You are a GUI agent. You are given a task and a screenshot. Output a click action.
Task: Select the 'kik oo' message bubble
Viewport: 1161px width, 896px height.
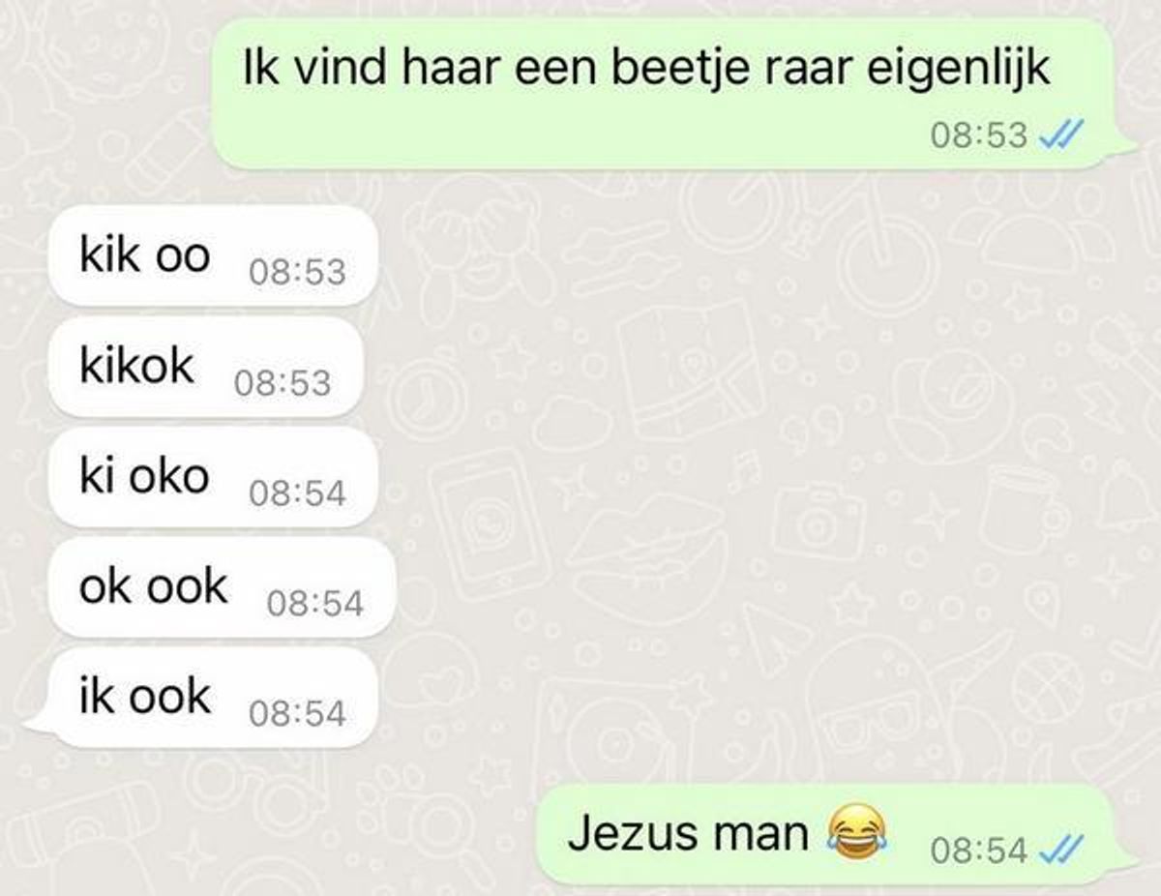pos(212,256)
